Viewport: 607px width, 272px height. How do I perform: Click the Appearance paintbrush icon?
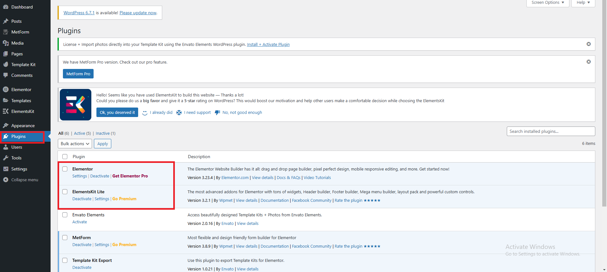[x=6, y=126]
